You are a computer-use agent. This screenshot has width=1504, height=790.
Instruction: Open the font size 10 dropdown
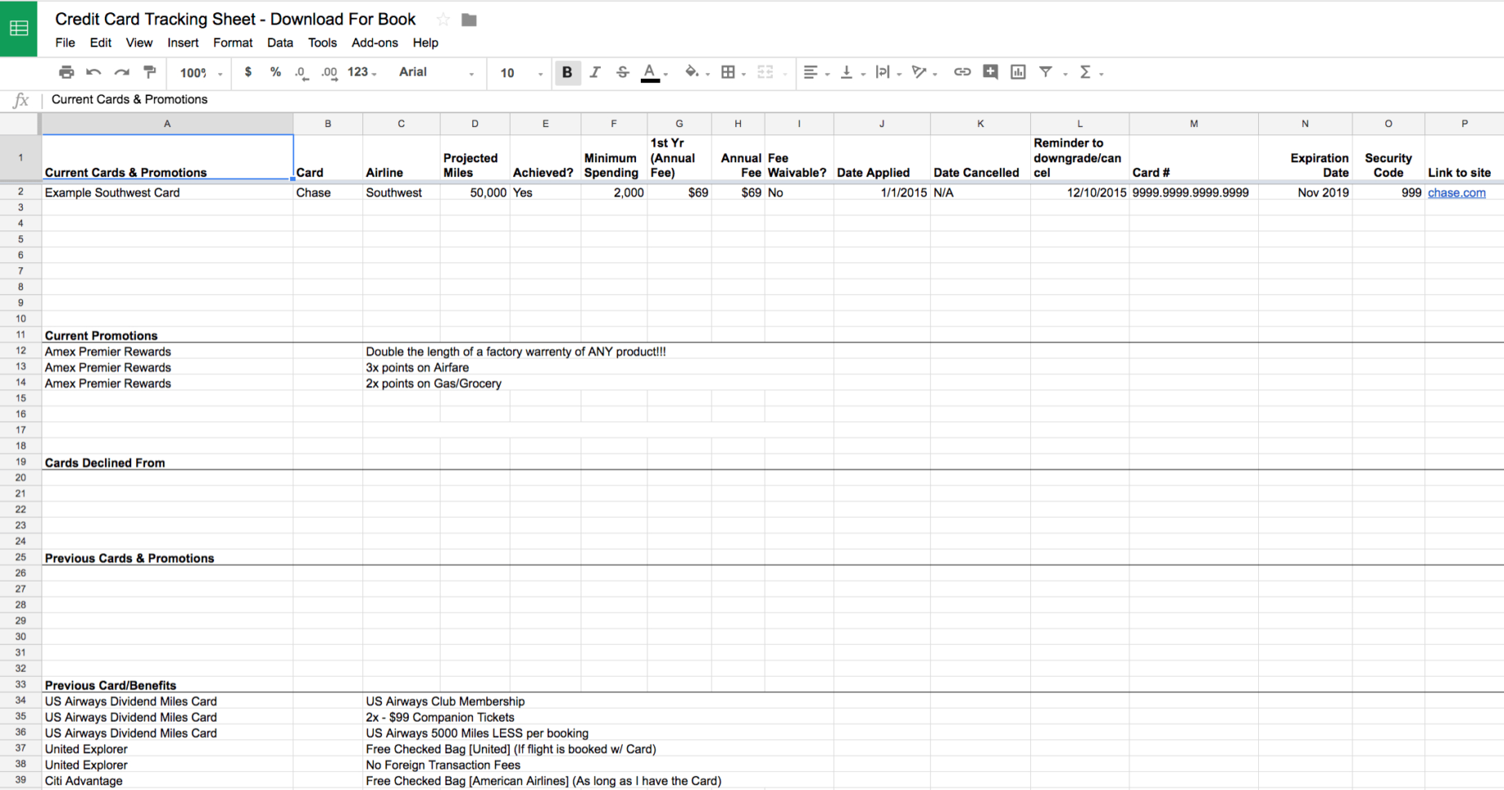coord(521,72)
